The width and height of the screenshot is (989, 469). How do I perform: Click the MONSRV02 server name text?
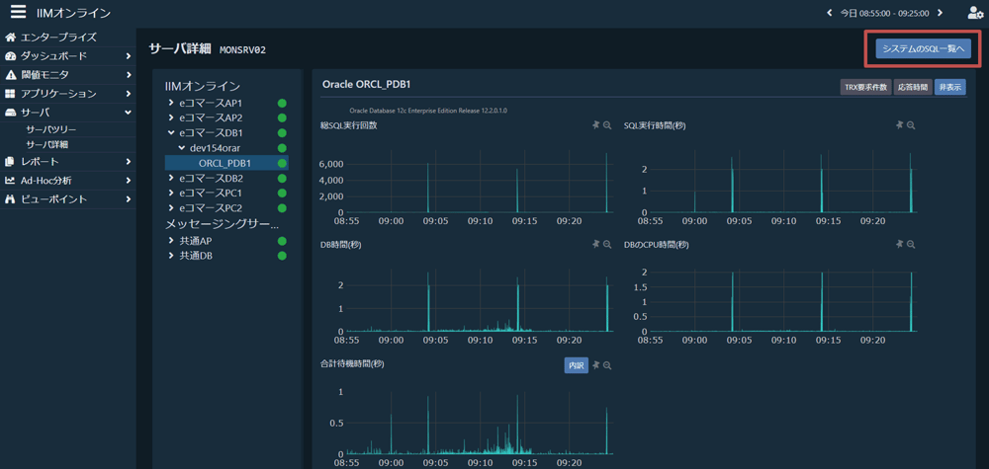click(x=243, y=49)
